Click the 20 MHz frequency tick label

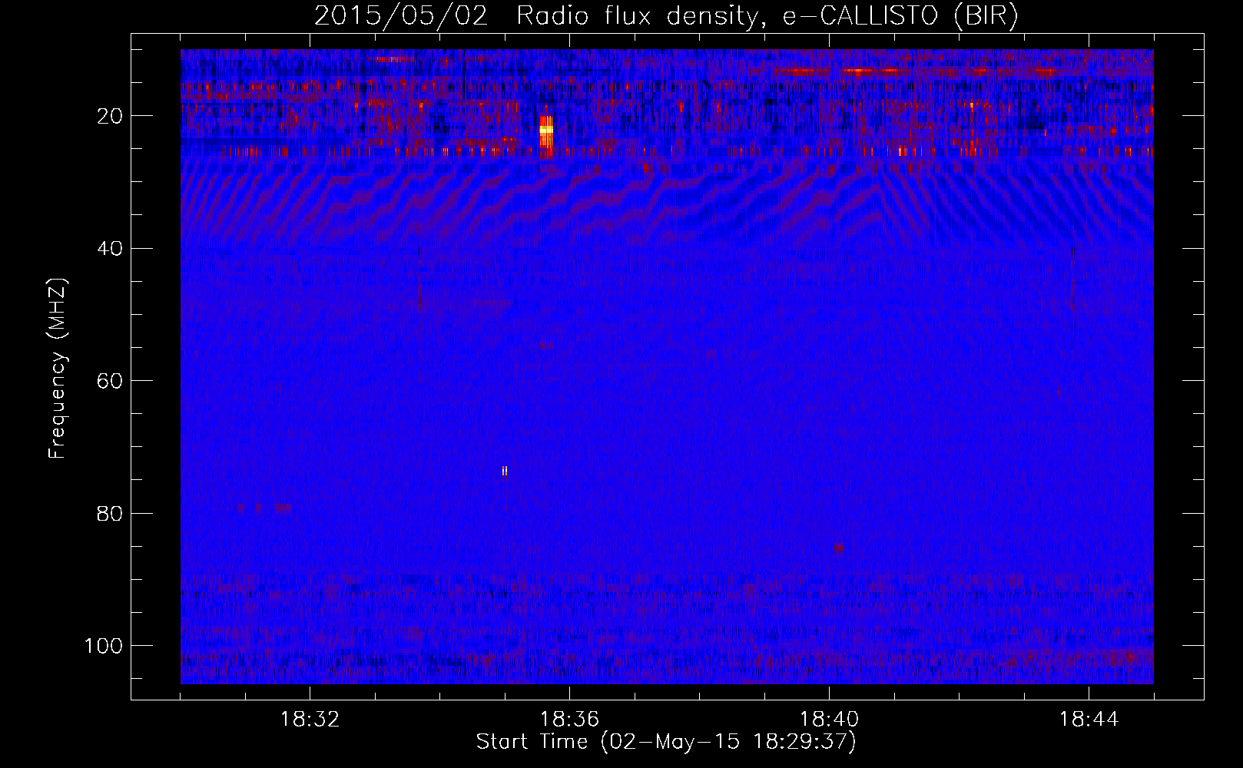[110, 116]
